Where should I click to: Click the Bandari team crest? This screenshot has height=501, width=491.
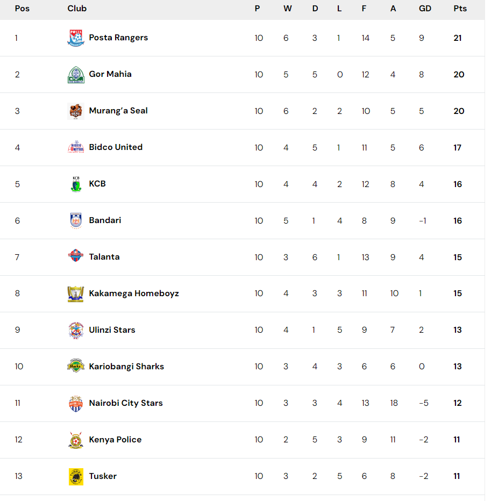pyautogui.click(x=76, y=220)
